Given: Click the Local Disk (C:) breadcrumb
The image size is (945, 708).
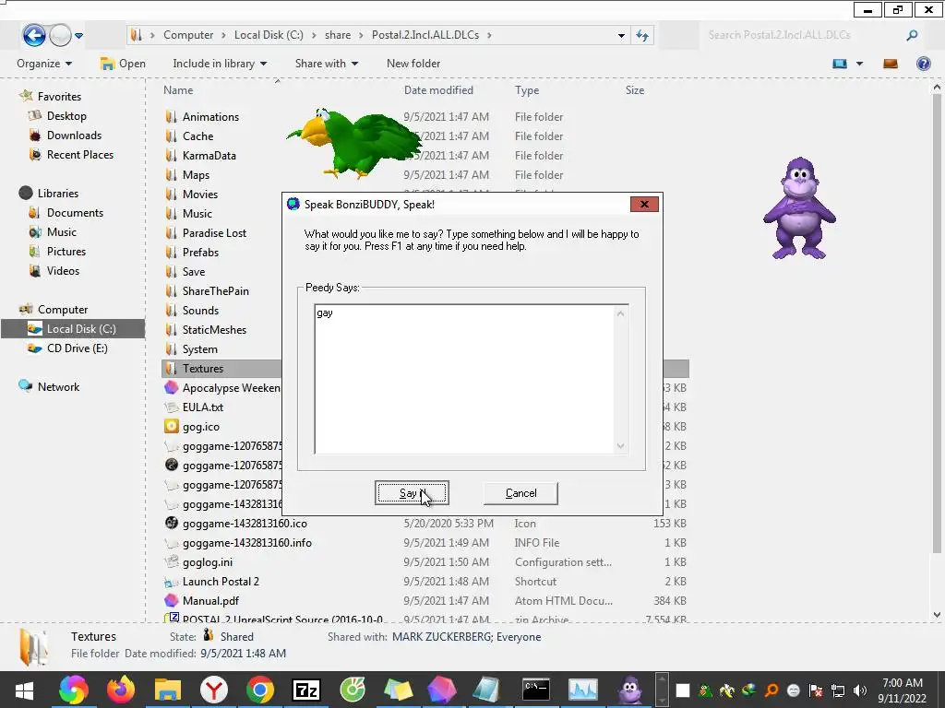Looking at the screenshot, I should point(269,35).
